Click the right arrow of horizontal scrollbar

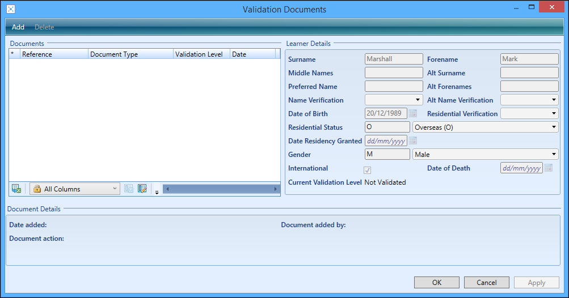[x=276, y=189]
